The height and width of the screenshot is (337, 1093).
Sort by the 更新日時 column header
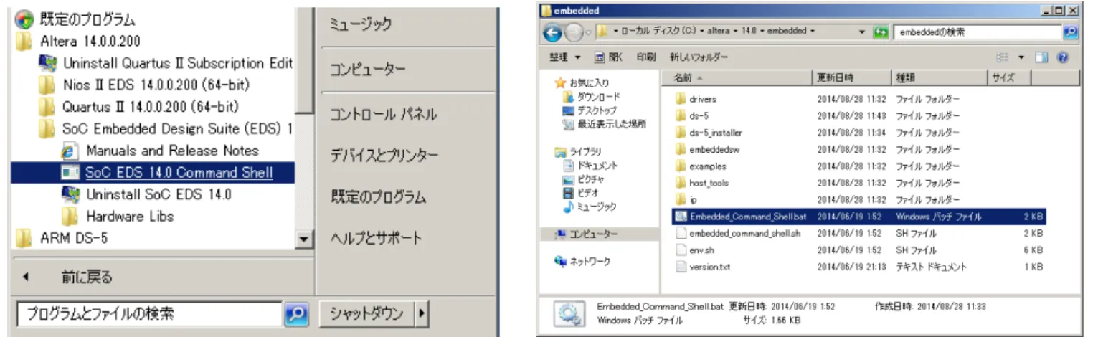(851, 77)
